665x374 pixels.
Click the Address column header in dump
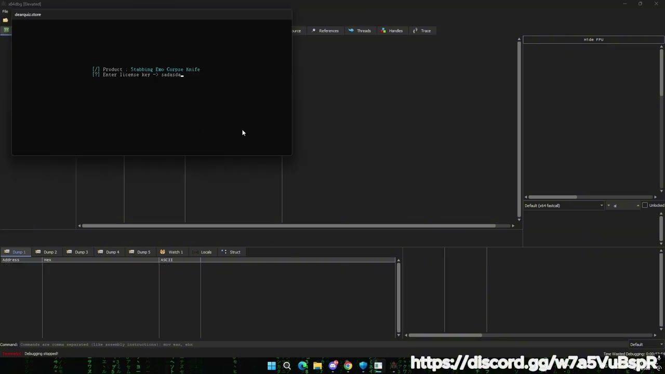pos(21,260)
